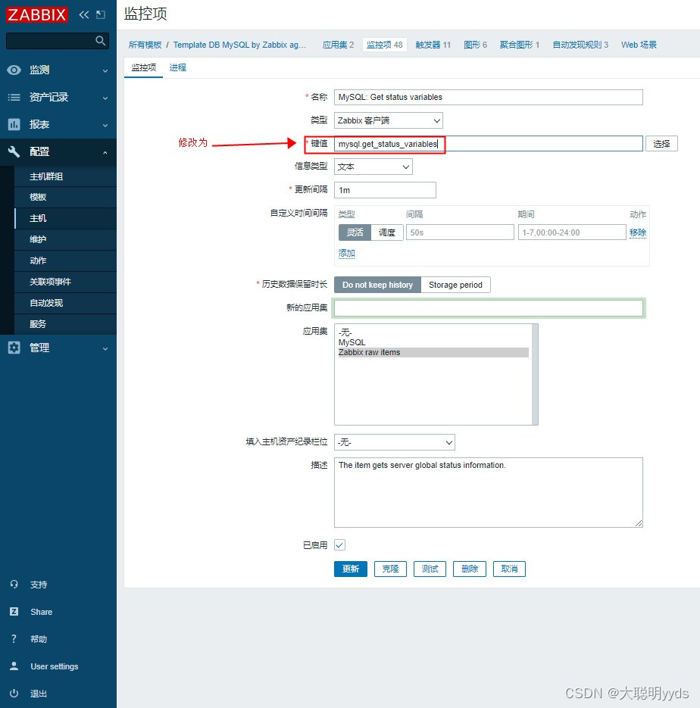
Task: Switch to the 进程 tab
Action: 177,67
